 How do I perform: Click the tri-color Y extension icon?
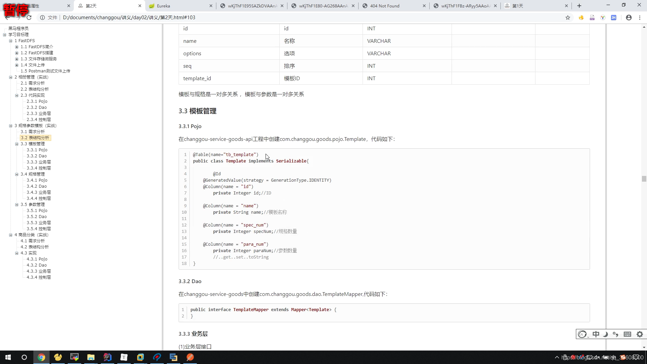coord(603,18)
